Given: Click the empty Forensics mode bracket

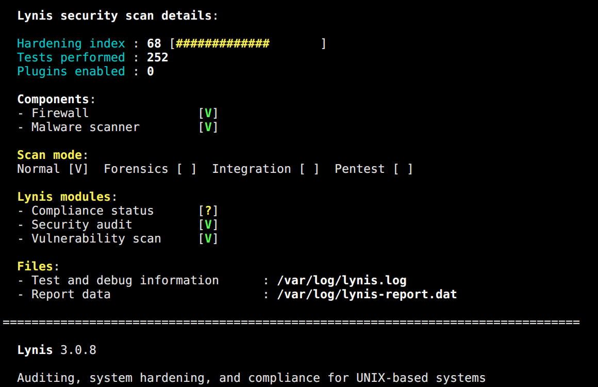Looking at the screenshot, I should point(187,169).
